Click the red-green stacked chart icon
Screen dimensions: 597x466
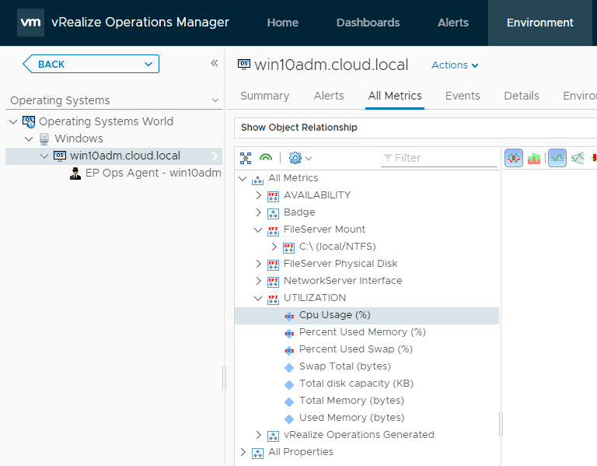(x=534, y=158)
